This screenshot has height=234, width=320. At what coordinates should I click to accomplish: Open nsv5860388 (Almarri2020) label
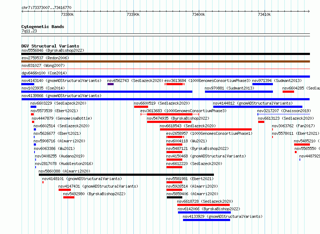[x=64, y=171]
